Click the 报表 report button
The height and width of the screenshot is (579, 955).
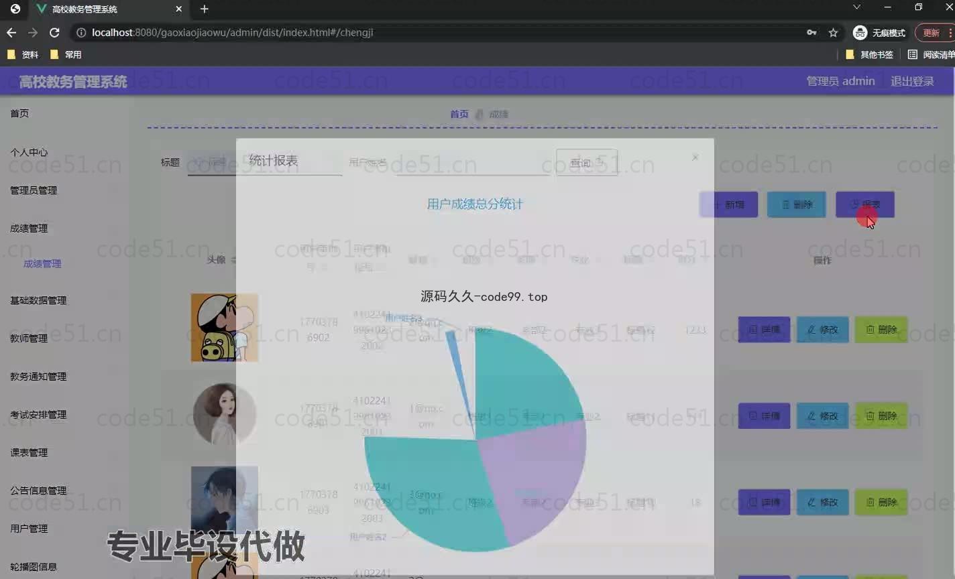pyautogui.click(x=865, y=204)
